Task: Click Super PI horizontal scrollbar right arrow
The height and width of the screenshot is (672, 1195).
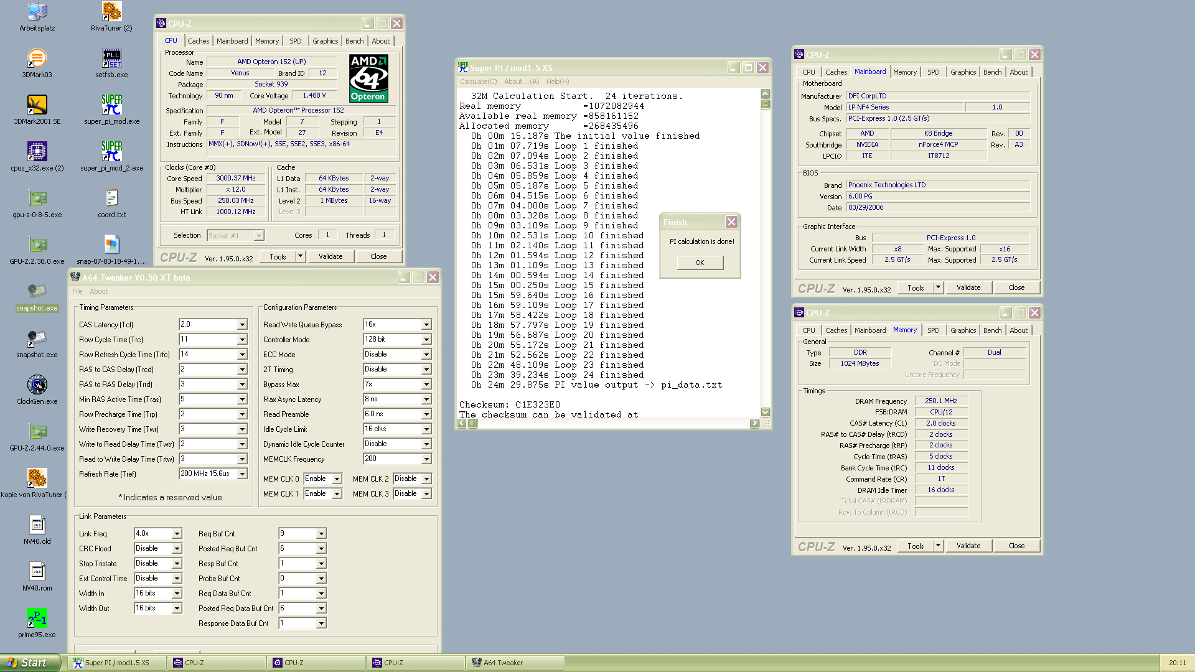Action: [754, 423]
